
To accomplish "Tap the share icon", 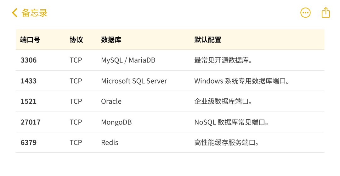I will (326, 12).
